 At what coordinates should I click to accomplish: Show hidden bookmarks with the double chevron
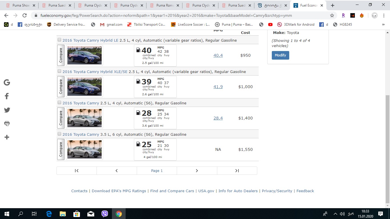(383, 25)
